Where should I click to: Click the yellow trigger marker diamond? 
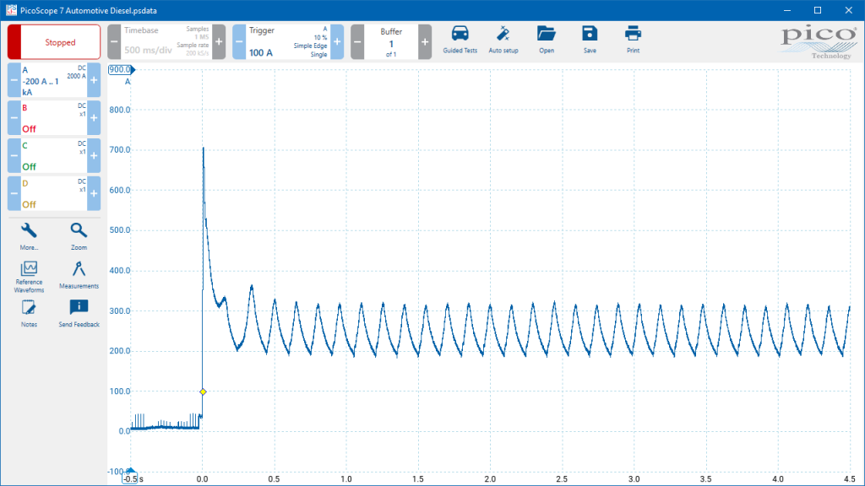[x=203, y=391]
